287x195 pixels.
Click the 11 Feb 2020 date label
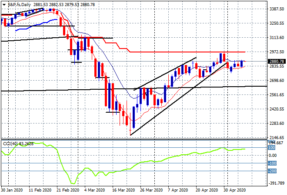(x=40, y=190)
